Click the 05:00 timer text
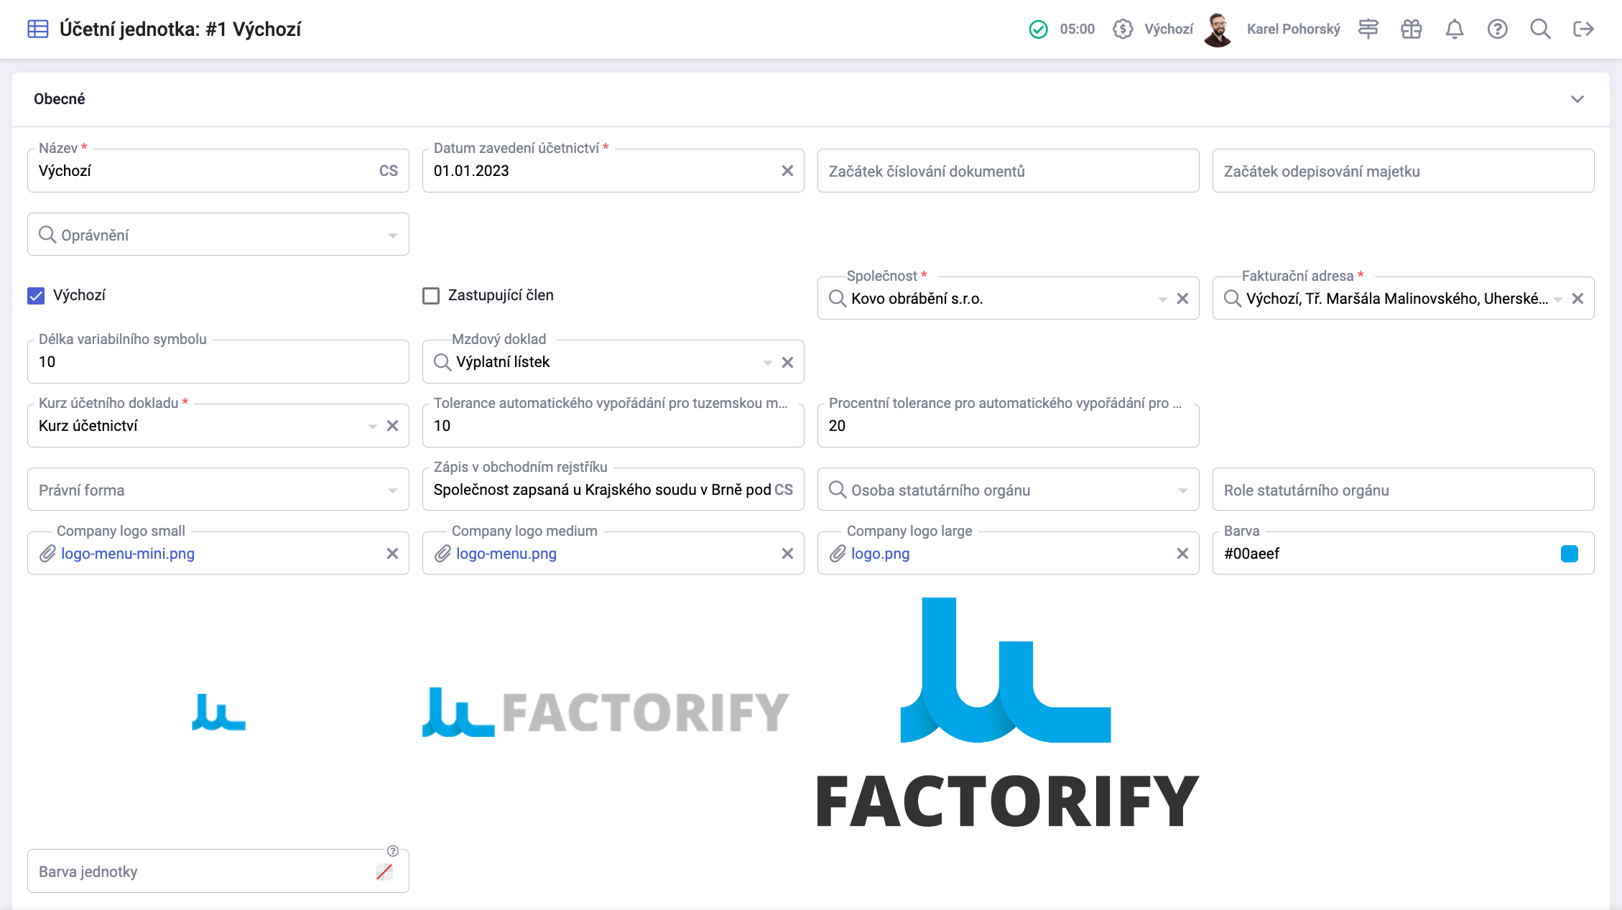1622x910 pixels. point(1078,29)
